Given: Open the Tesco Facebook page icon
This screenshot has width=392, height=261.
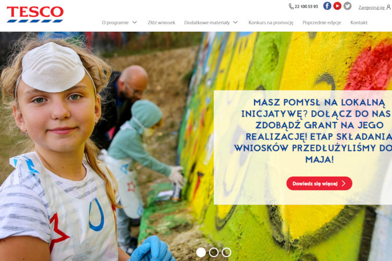Looking at the screenshot, I should tap(327, 6).
